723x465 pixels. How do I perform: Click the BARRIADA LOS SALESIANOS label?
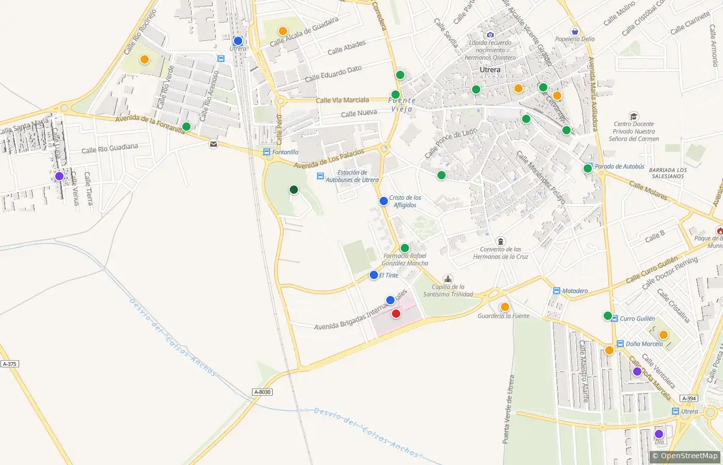668,173
